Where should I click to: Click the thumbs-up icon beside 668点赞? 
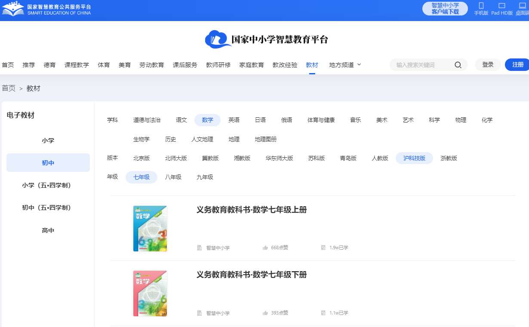(x=265, y=248)
